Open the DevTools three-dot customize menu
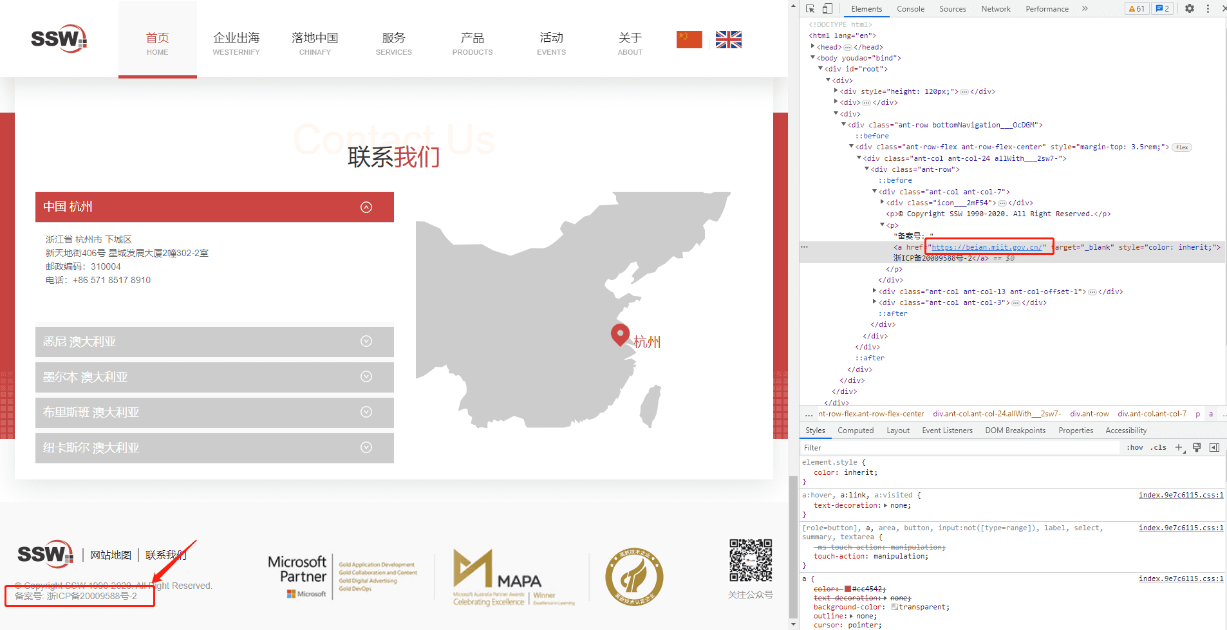Image resolution: width=1227 pixels, height=630 pixels. click(1208, 9)
